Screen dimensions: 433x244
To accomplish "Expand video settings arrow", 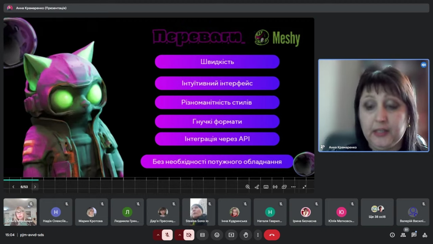I will 180,235.
